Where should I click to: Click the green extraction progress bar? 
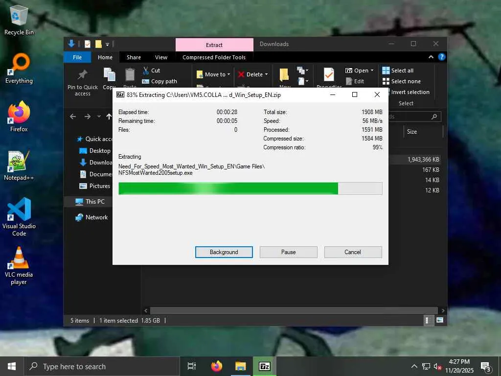250,188
